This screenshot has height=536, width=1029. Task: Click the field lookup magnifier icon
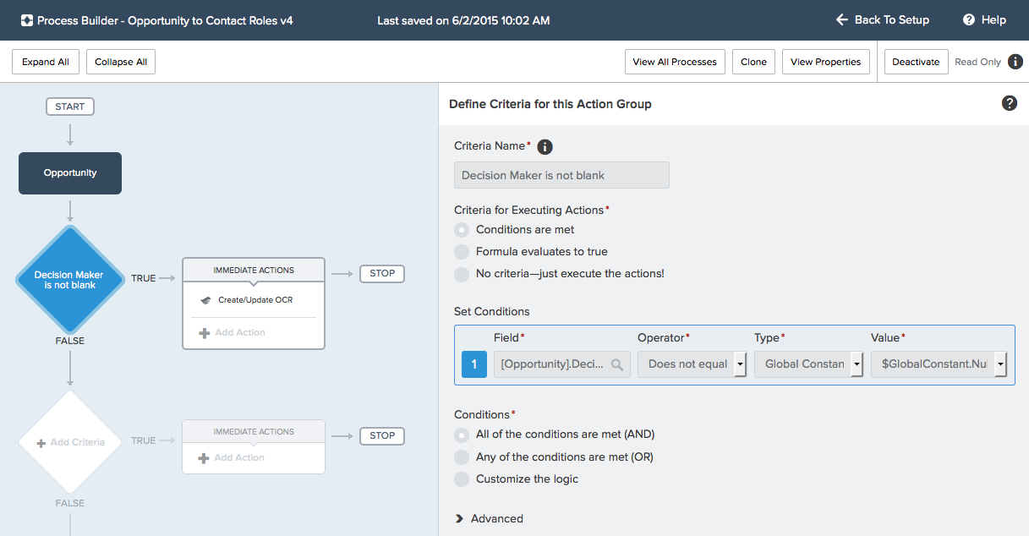pos(617,364)
